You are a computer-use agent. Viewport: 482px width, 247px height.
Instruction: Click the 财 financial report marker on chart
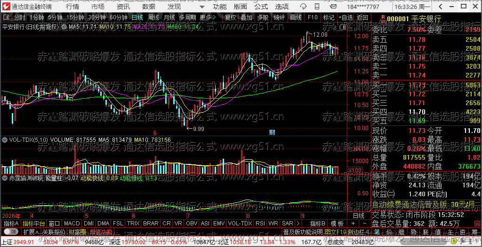(272, 132)
